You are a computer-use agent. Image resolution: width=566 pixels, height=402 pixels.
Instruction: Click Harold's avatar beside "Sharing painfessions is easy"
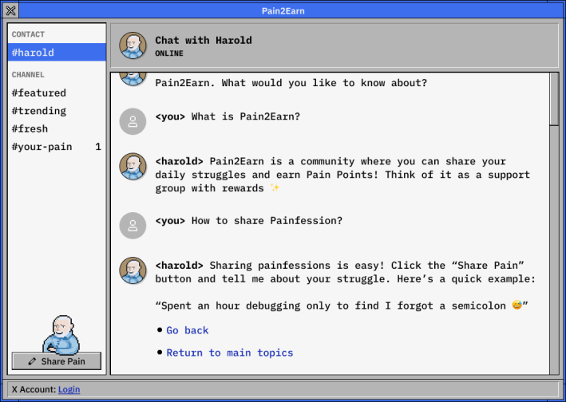[x=133, y=270]
